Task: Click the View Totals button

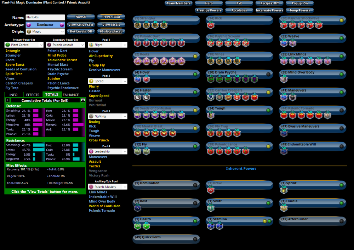Action: pyautogui.click(x=111, y=25)
